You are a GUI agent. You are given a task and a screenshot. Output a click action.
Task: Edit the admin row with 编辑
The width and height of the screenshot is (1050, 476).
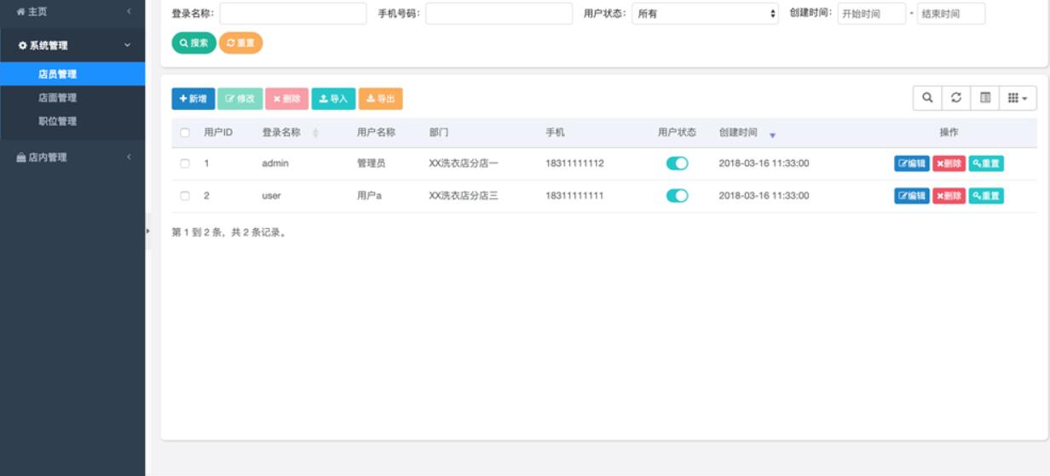coord(912,163)
